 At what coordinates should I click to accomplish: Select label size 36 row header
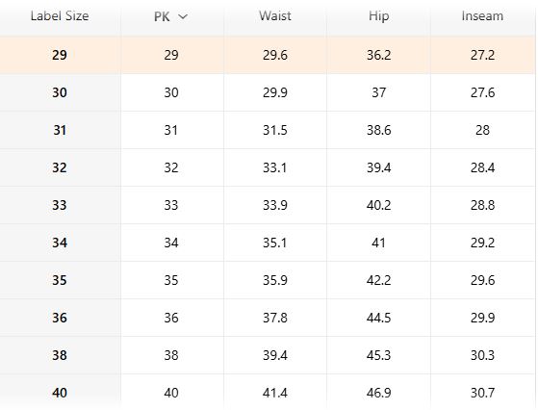pyautogui.click(x=60, y=318)
